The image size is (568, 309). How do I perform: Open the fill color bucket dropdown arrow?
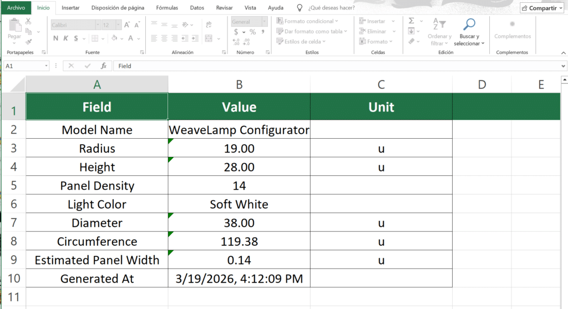click(x=121, y=38)
